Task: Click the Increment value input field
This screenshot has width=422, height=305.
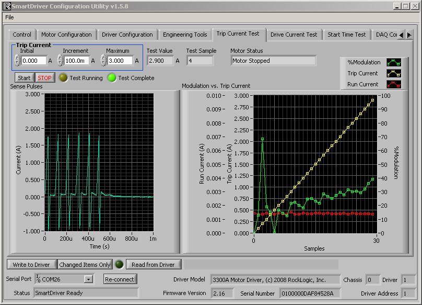Action: tap(77, 61)
